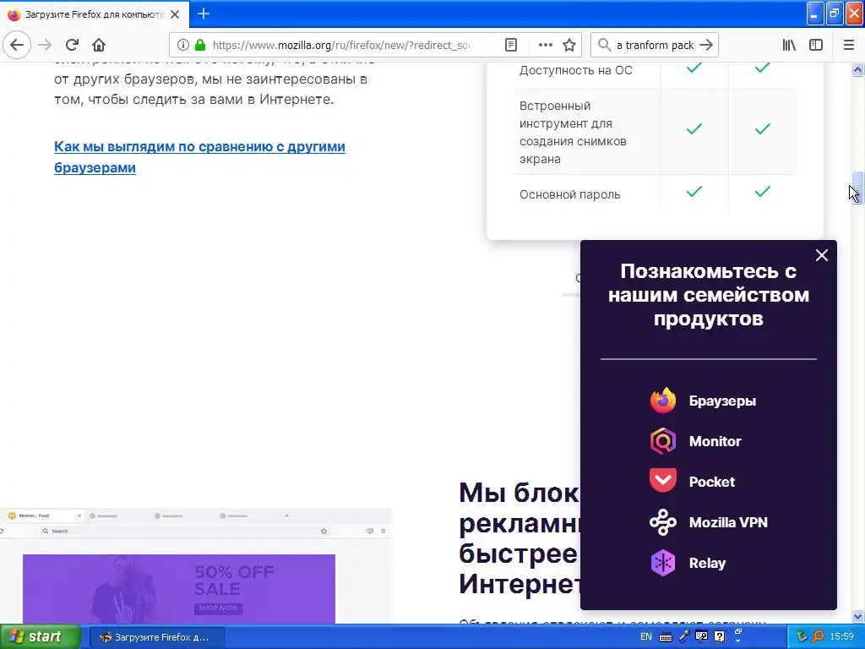Click the Firefox Браузеры logo icon
The width and height of the screenshot is (865, 649).
tap(663, 401)
